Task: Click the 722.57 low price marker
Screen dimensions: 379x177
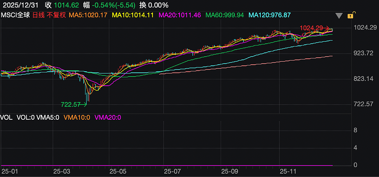Action: point(71,104)
